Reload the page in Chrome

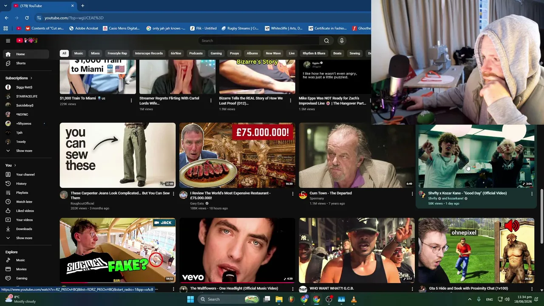click(x=27, y=18)
